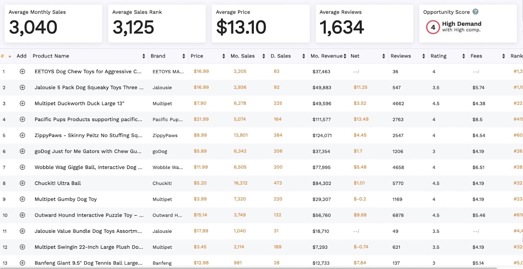Select brand goDog cell
Image resolution: width=523 pixels, height=269 pixels.
[x=160, y=152]
